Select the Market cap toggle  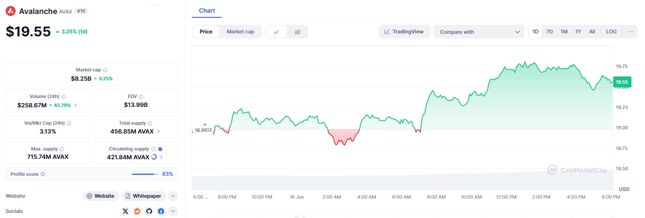(240, 32)
